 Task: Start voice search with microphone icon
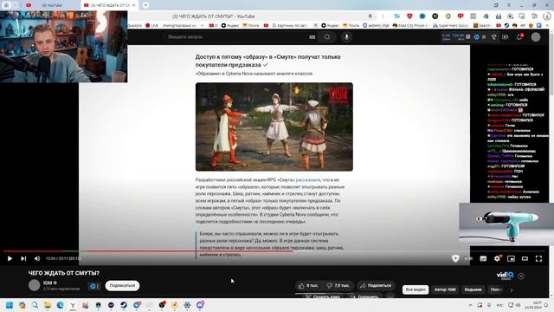pyautogui.click(x=346, y=36)
